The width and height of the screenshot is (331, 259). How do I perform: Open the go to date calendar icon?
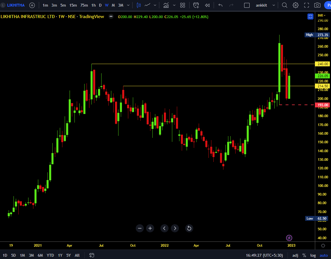(92, 255)
